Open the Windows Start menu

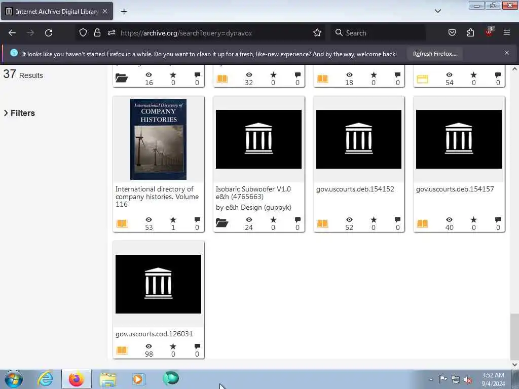(14, 379)
